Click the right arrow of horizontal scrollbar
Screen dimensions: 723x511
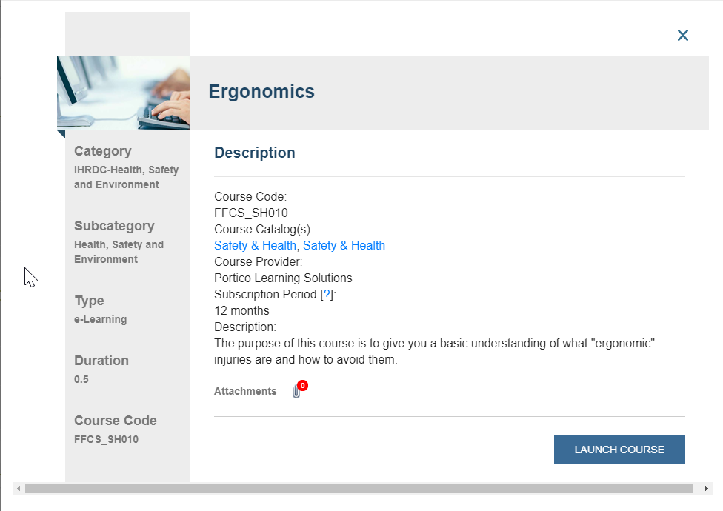coord(707,489)
